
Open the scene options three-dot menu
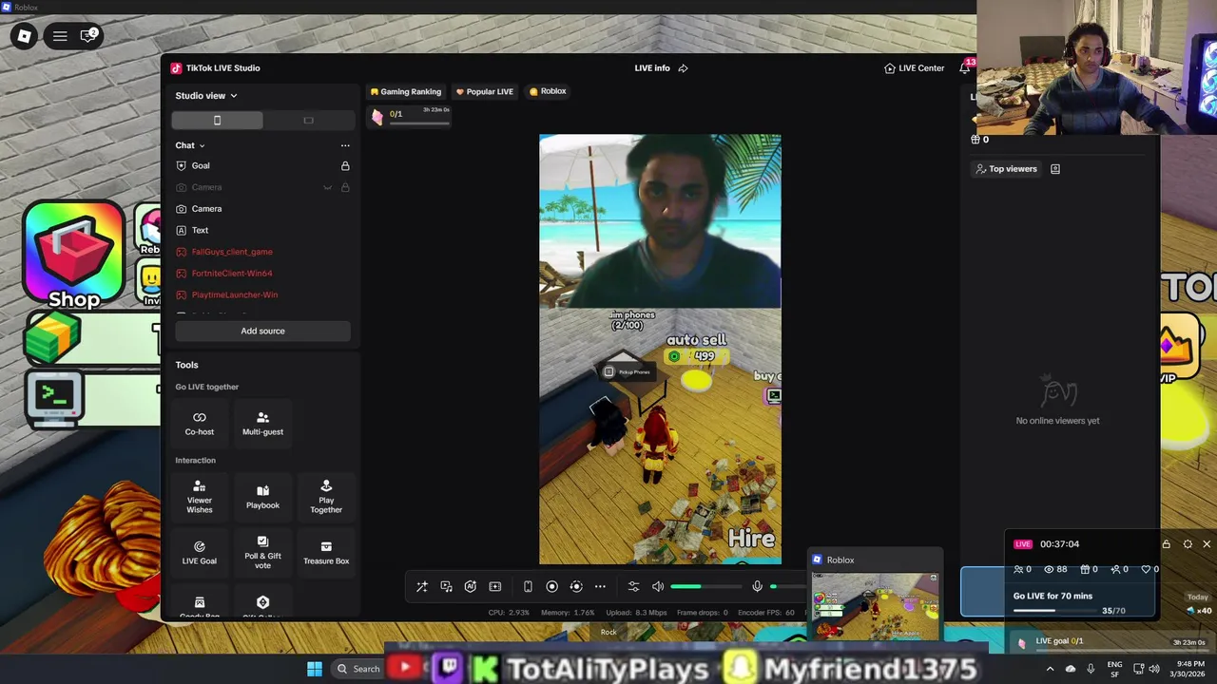point(345,145)
